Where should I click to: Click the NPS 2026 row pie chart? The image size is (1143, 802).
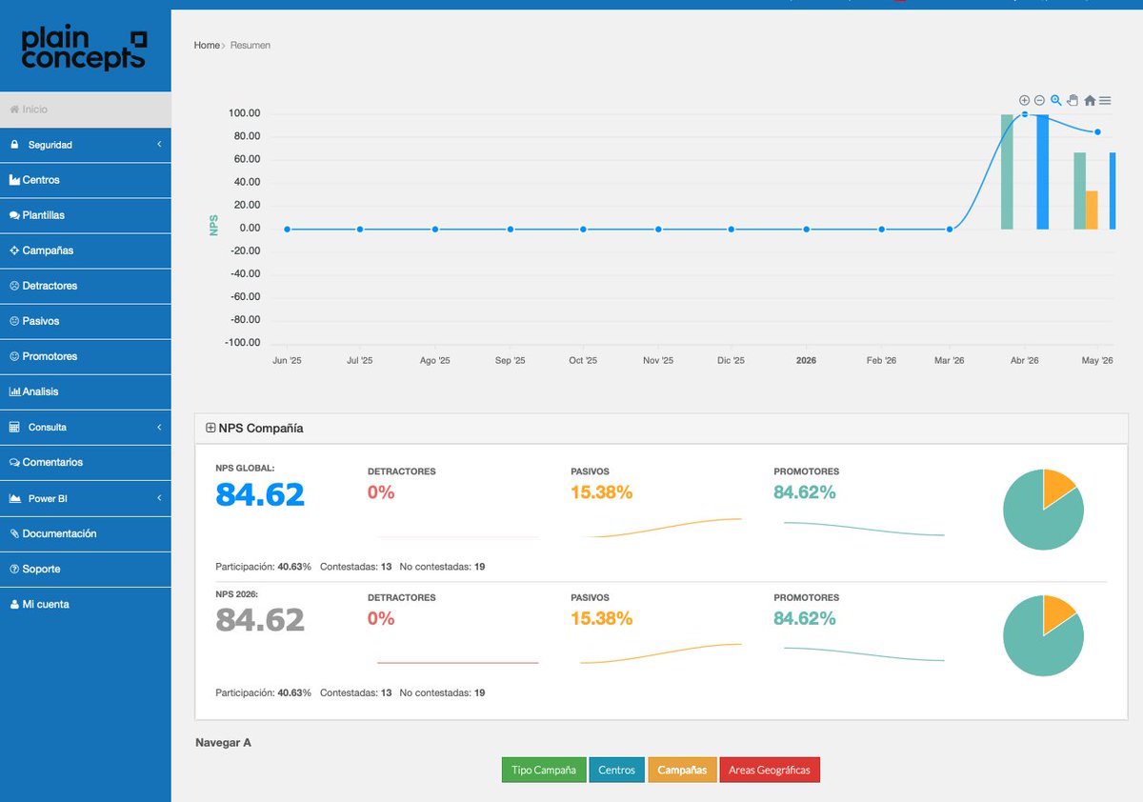pyautogui.click(x=1043, y=635)
